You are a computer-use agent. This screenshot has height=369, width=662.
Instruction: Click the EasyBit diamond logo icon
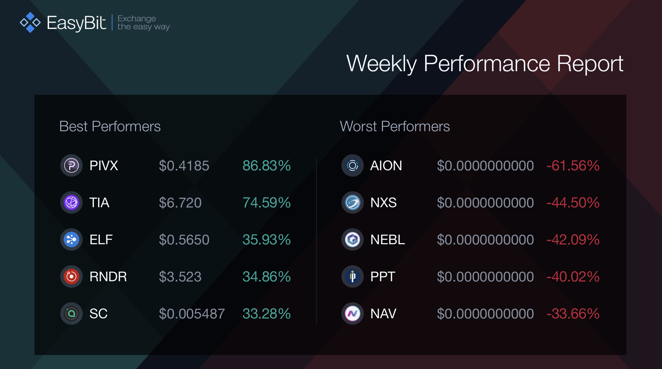pos(30,22)
